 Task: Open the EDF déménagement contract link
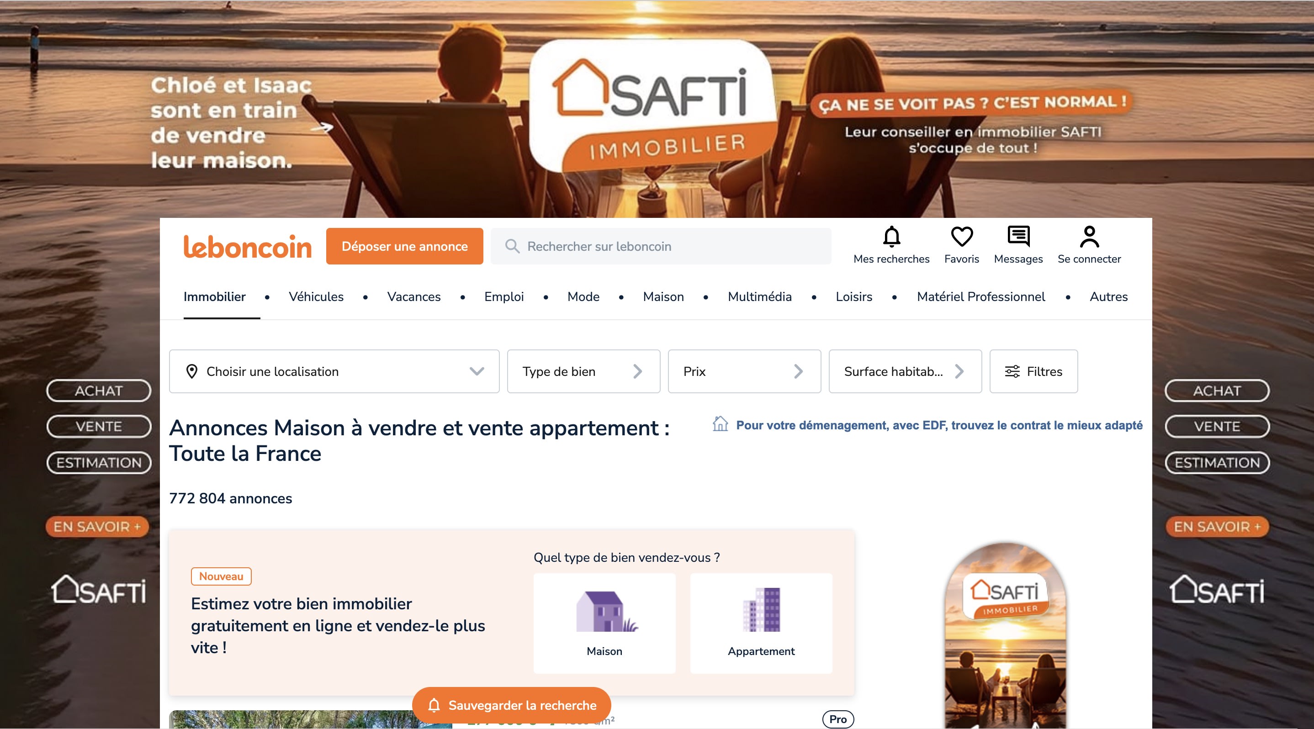point(938,425)
